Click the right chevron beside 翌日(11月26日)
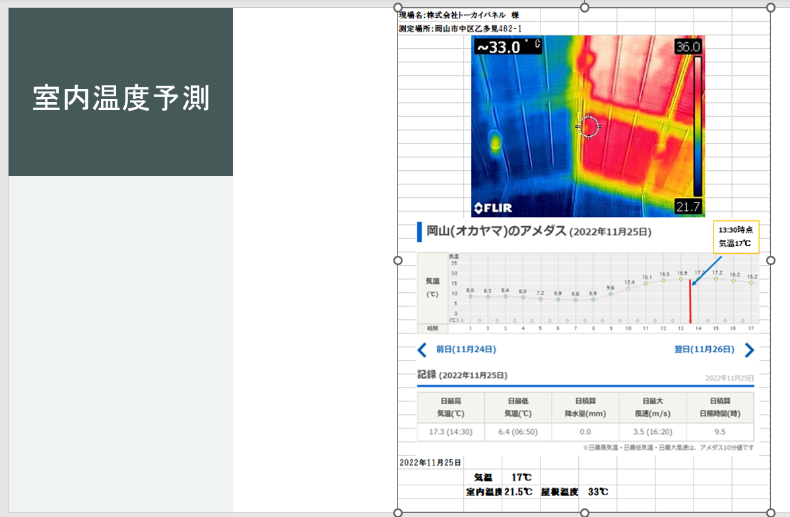 coord(749,350)
